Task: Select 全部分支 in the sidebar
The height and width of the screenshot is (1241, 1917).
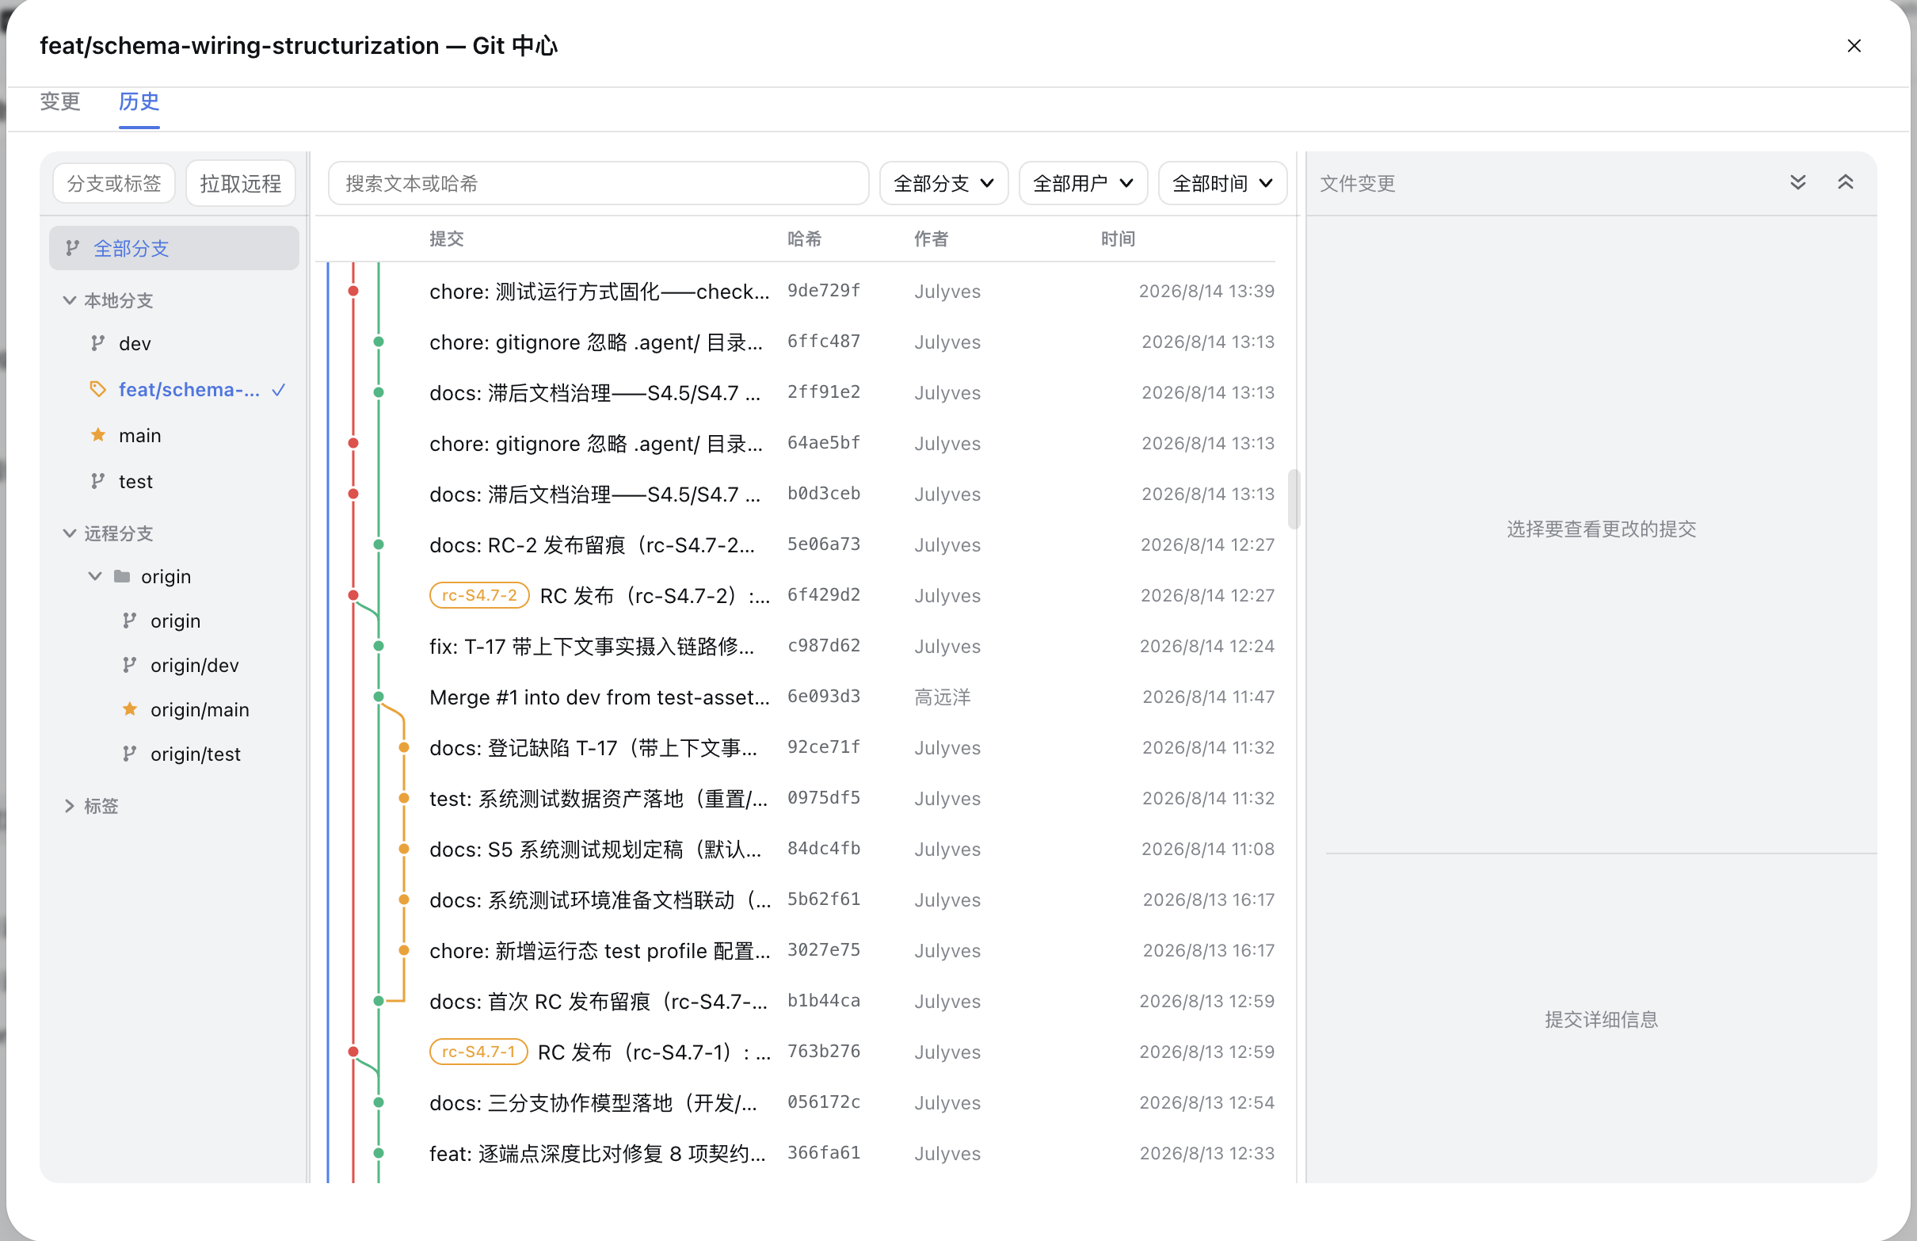Action: pyautogui.click(x=174, y=248)
